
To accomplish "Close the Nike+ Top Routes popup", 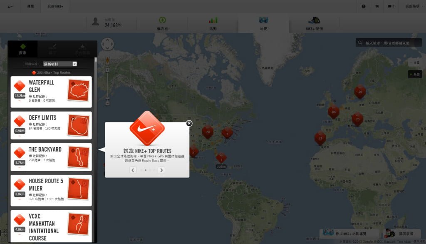I will (189, 123).
